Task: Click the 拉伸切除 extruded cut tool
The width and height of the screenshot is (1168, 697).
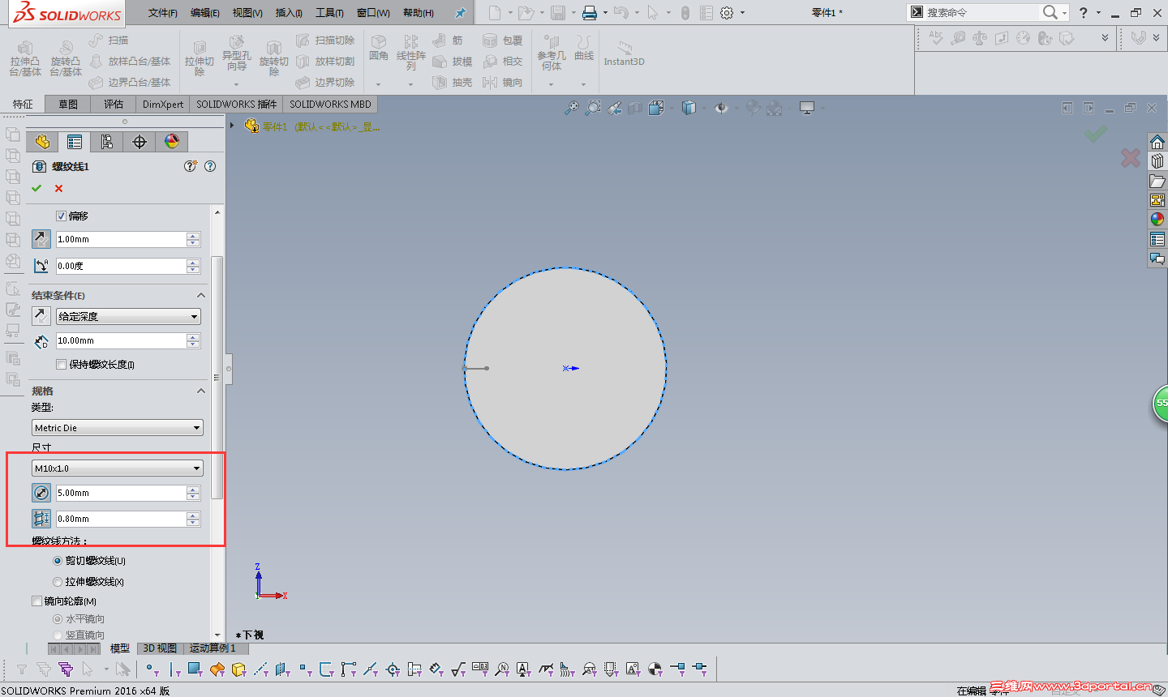Action: click(x=199, y=57)
